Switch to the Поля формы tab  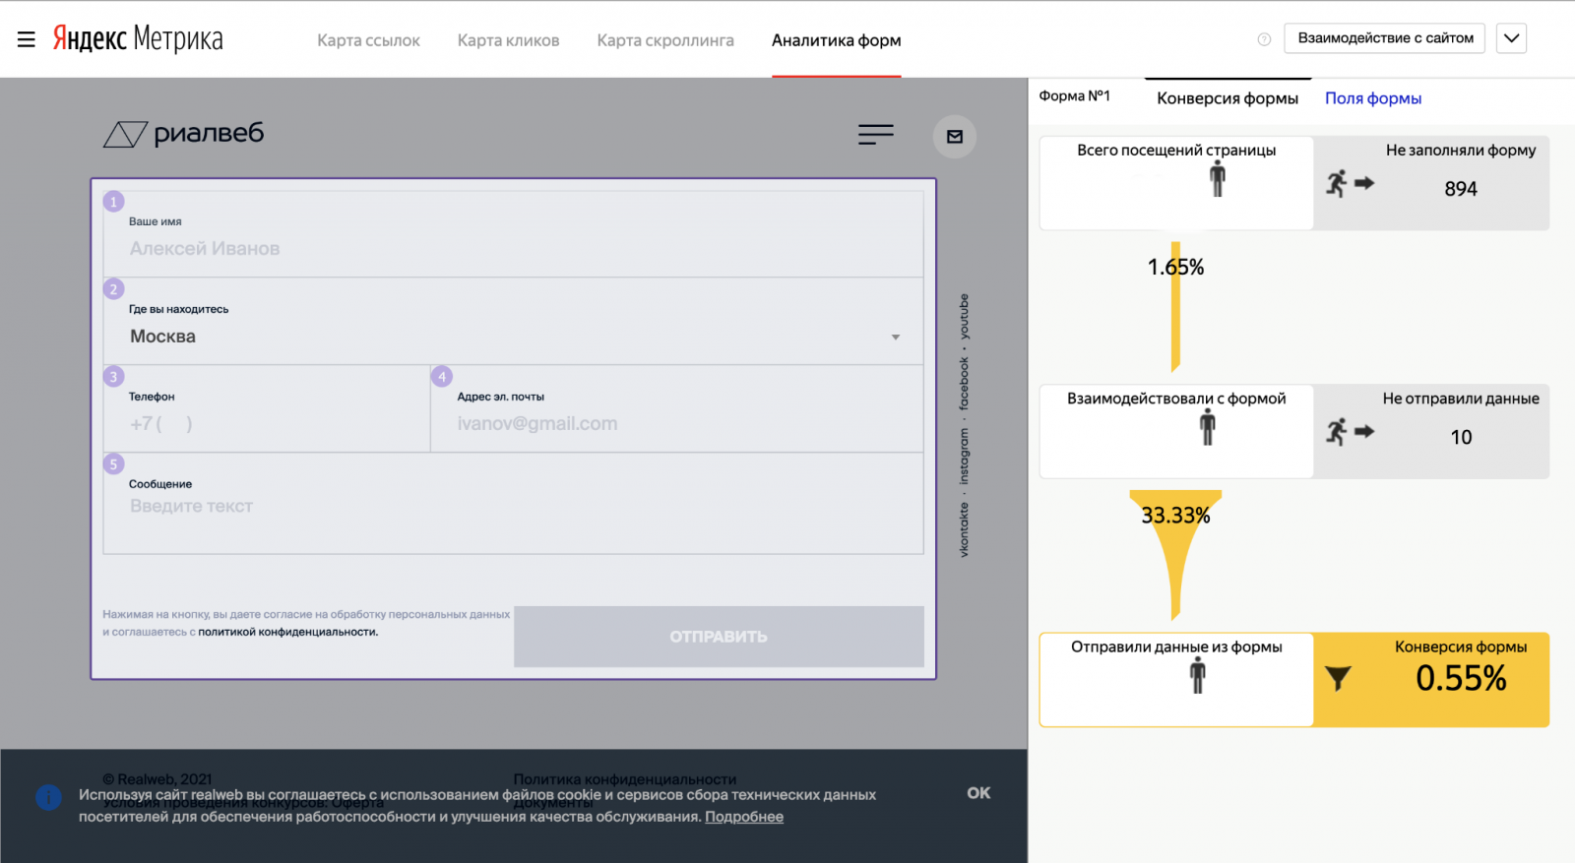(1372, 98)
